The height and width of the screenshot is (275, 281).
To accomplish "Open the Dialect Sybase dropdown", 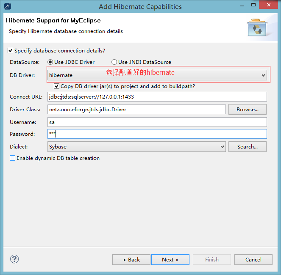I will pyautogui.click(x=136, y=147).
